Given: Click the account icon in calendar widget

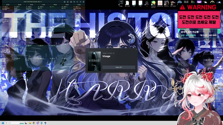Looking at the screenshot, I should point(74,2).
